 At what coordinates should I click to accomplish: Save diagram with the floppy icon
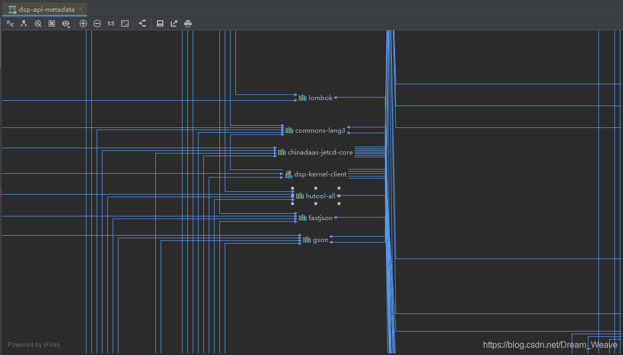tap(160, 24)
